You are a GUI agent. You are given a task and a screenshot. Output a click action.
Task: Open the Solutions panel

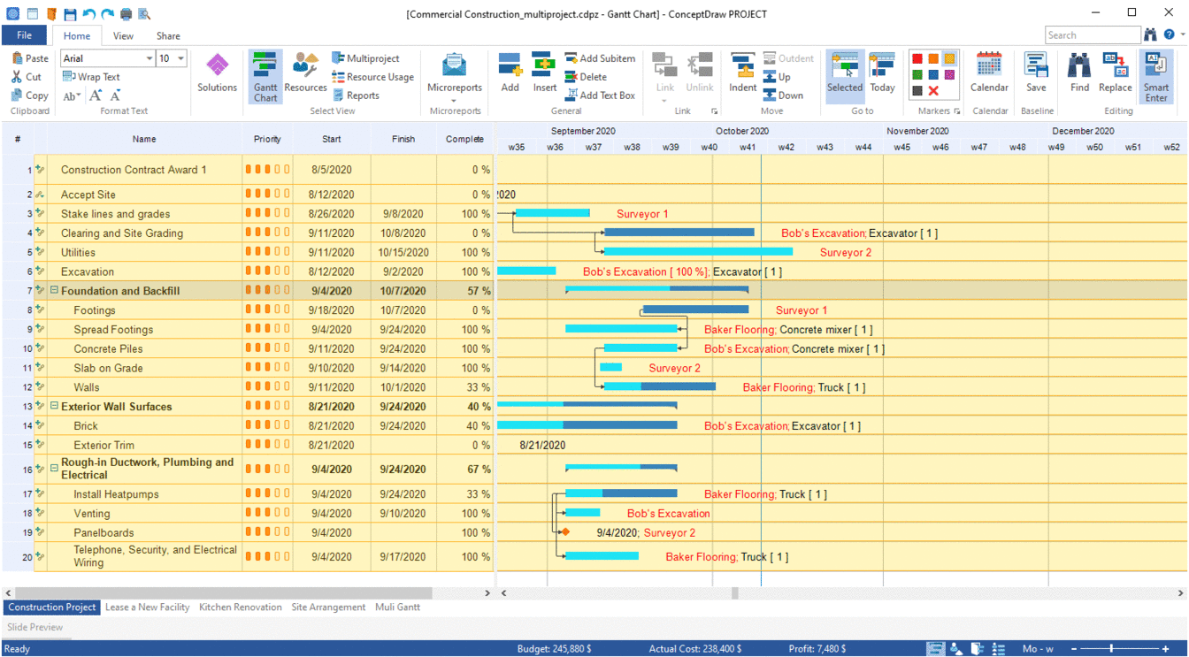click(217, 73)
